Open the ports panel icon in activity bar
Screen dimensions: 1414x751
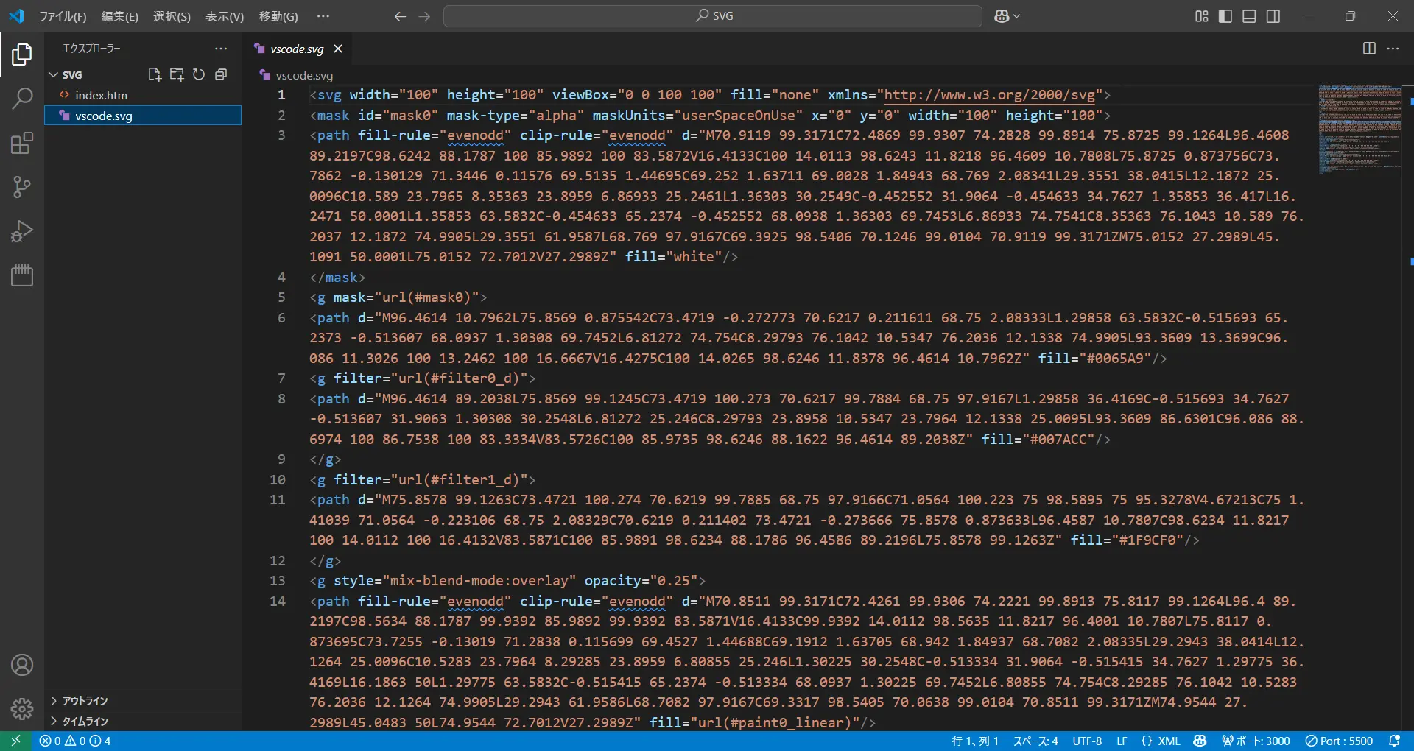click(22, 275)
